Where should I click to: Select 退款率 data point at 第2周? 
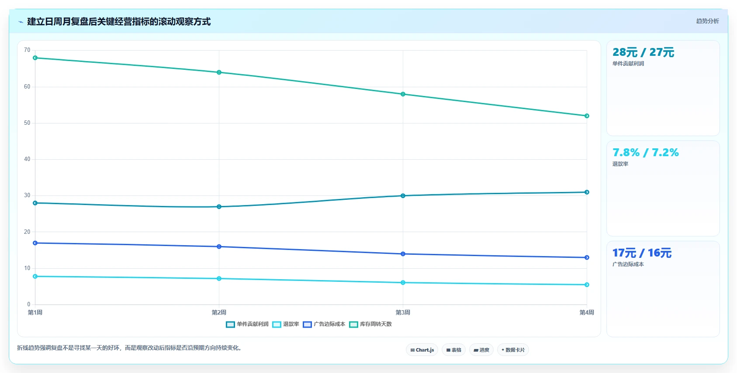pyautogui.click(x=219, y=278)
